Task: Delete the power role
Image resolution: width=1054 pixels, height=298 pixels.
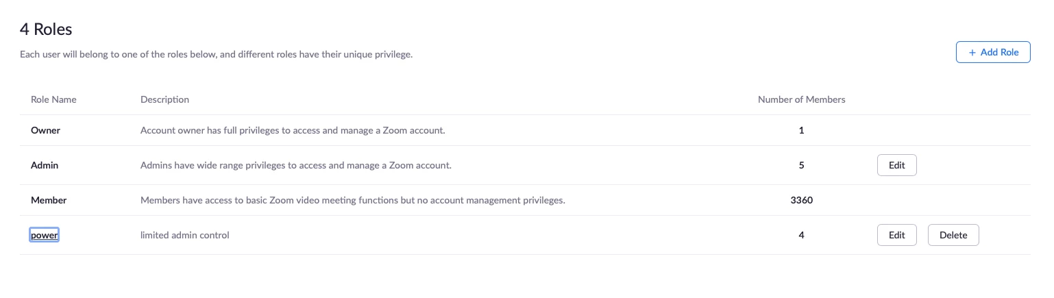Action: (x=953, y=235)
